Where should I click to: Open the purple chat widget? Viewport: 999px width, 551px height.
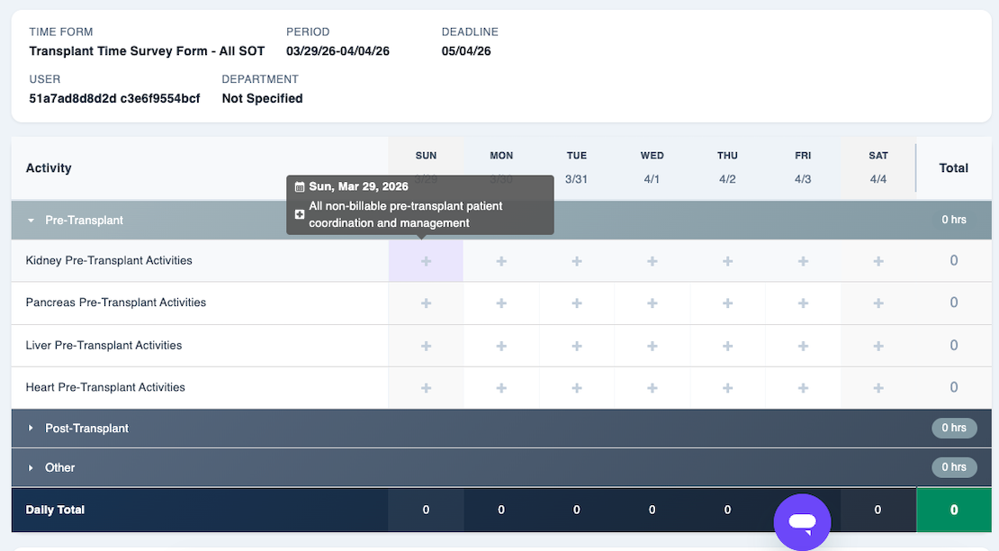pos(802,521)
